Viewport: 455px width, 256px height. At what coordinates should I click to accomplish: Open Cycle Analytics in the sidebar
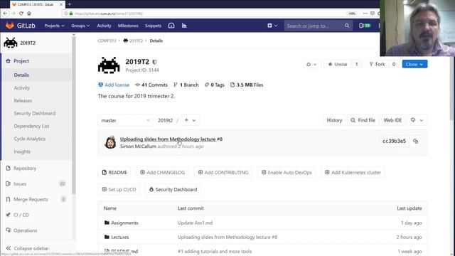point(30,139)
